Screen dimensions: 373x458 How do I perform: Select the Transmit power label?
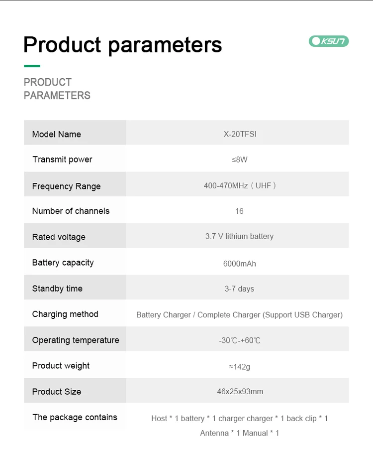[x=62, y=159]
